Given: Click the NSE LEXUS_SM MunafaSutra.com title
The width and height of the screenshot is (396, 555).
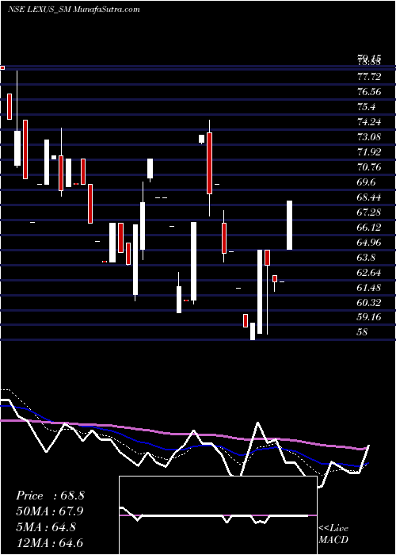Looking at the screenshot, I should click(74, 10).
